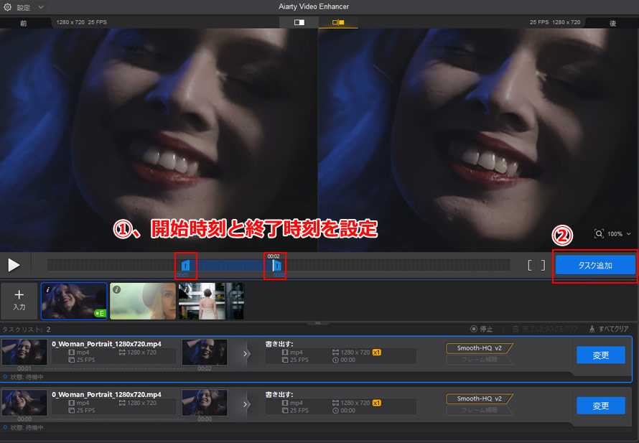Image resolution: width=639 pixels, height=443 pixels.
Task: Open the 後 (after) tab
Action: pos(612,23)
